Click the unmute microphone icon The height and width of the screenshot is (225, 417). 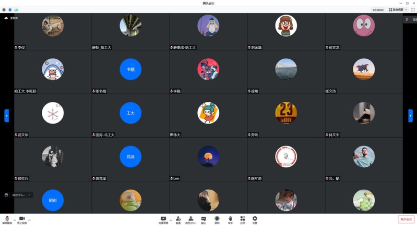(x=7, y=219)
